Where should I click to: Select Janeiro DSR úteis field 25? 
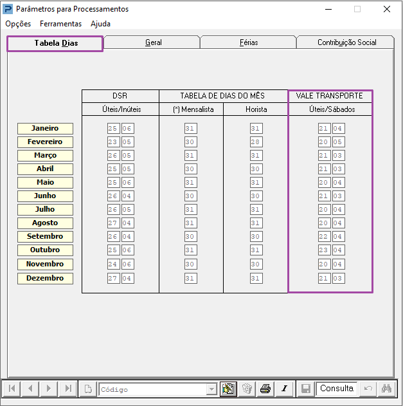114,129
